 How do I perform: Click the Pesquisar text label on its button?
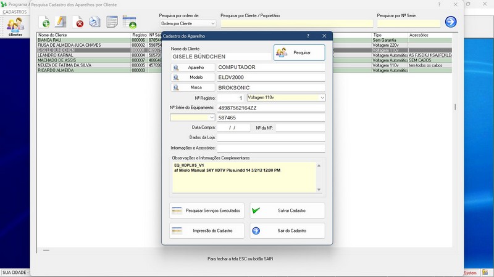[x=302, y=53]
